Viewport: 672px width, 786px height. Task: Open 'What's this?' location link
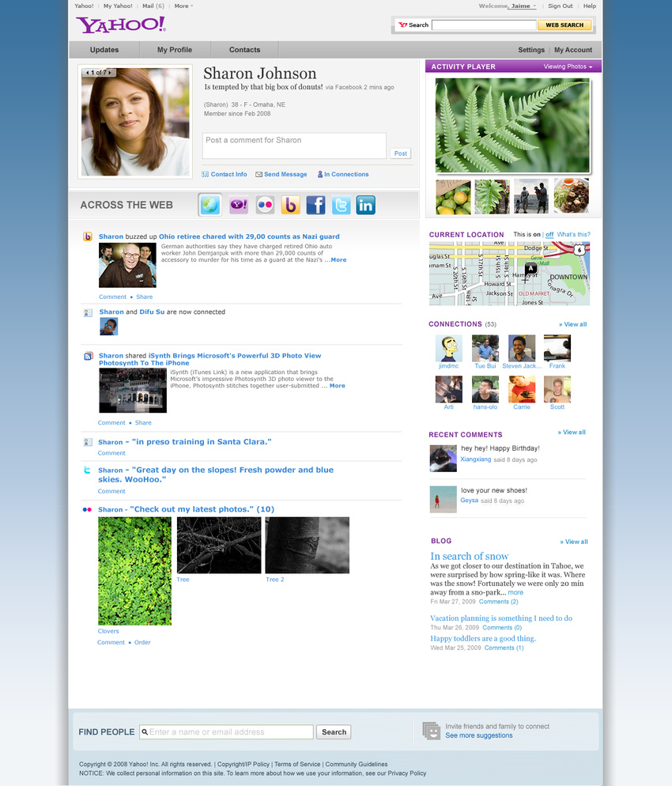pos(573,235)
